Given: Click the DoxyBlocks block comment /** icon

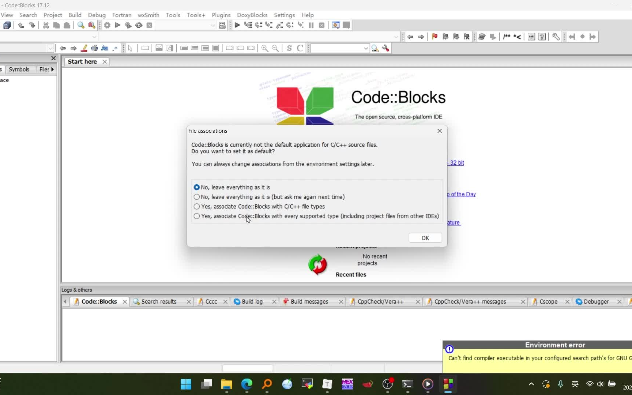Looking at the screenshot, I should 507,37.
